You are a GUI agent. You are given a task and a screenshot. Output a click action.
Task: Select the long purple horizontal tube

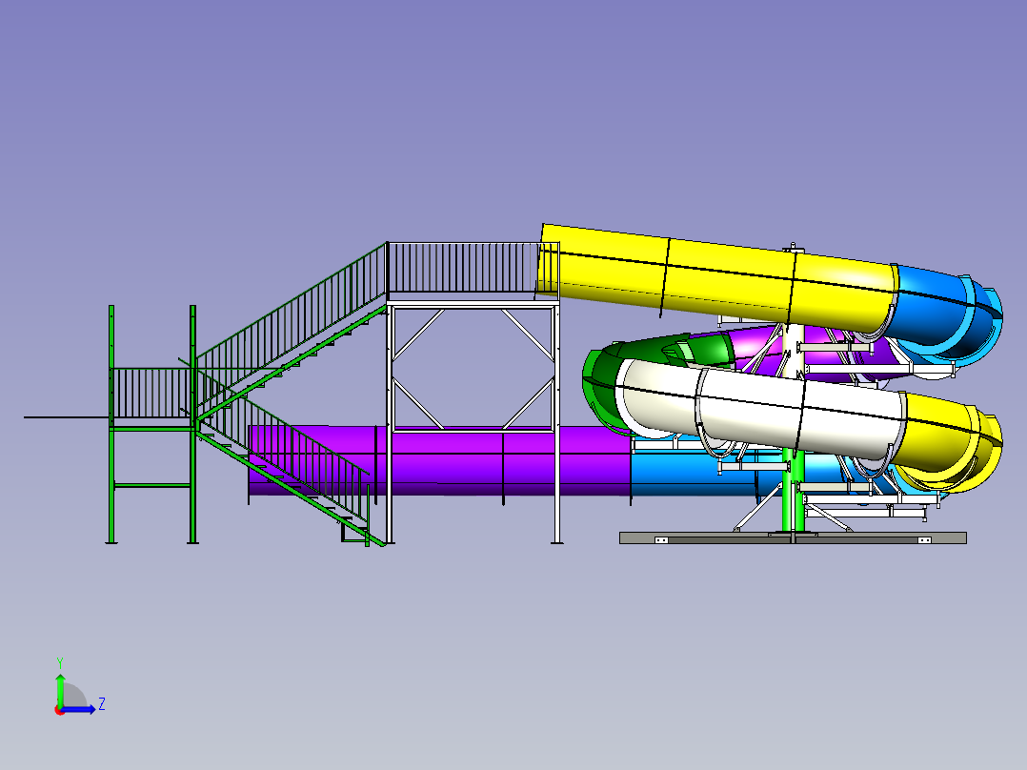point(439,460)
